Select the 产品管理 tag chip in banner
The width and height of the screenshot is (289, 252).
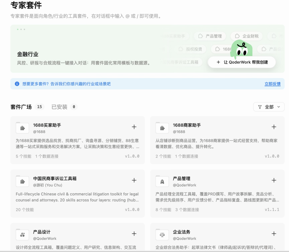(x=210, y=36)
